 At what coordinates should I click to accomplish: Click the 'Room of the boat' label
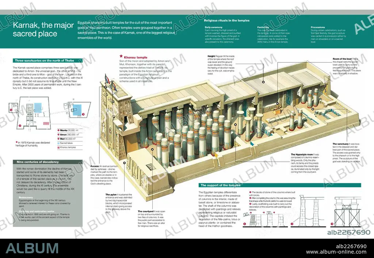pos(342,59)
